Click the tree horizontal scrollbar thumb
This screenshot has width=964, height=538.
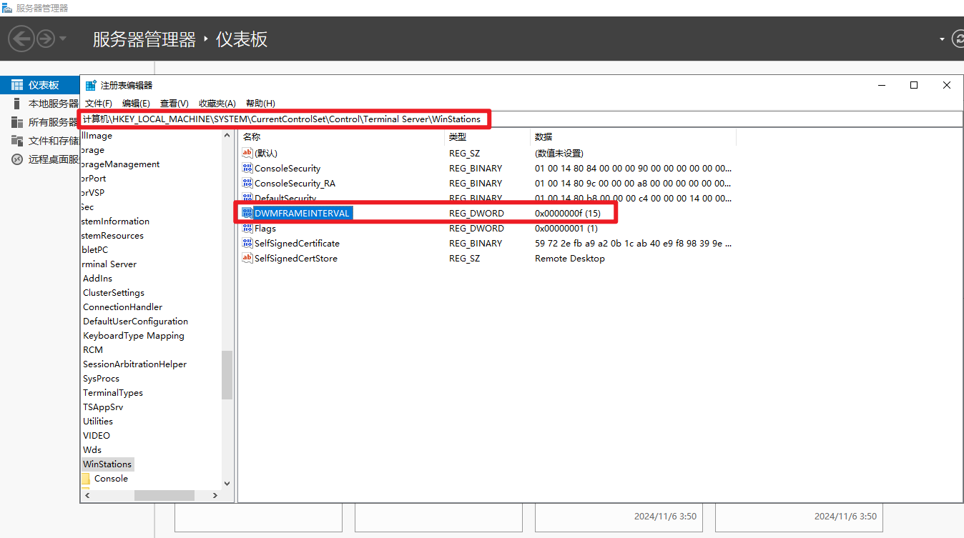pyautogui.click(x=164, y=495)
